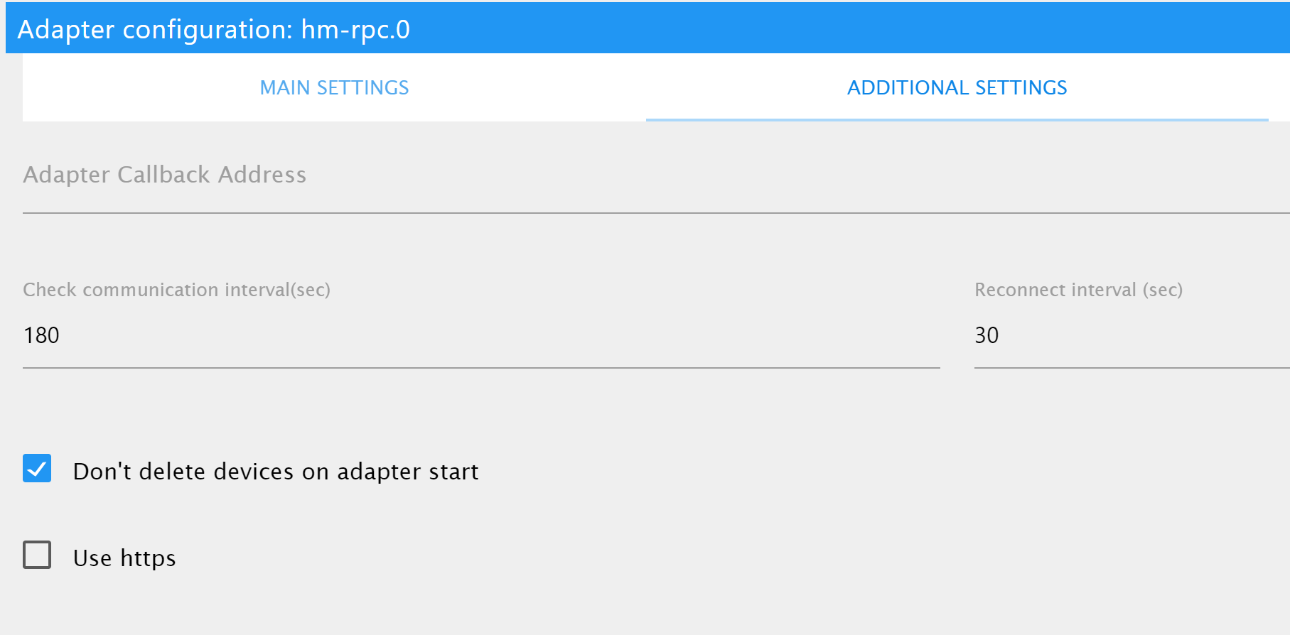Click the "ADDITIONAL SETTINGS" text link
The width and height of the screenshot is (1290, 635).
(957, 87)
